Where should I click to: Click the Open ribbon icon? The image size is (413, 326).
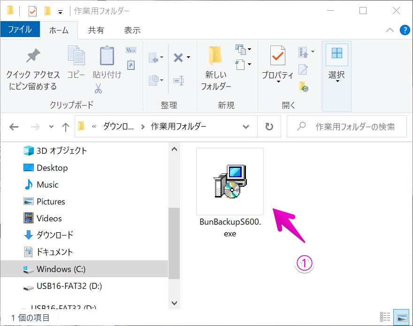303,52
